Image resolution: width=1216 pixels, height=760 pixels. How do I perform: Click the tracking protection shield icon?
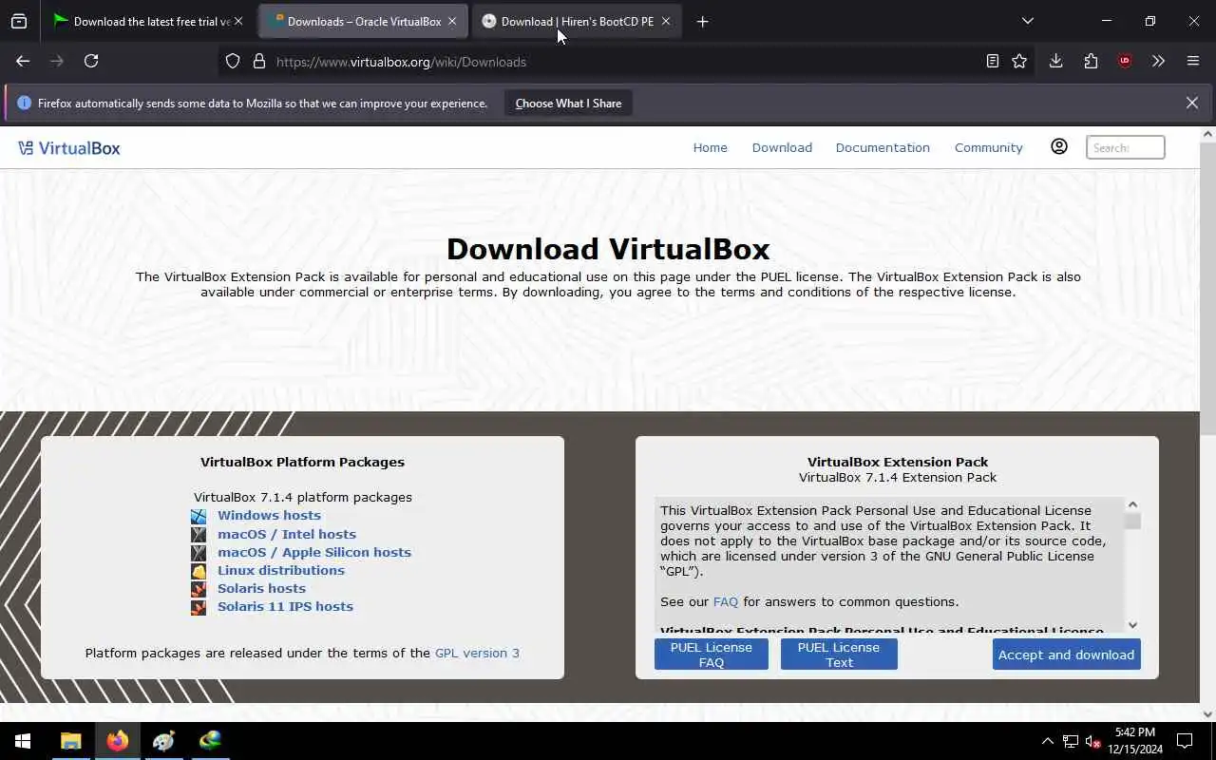point(233,62)
